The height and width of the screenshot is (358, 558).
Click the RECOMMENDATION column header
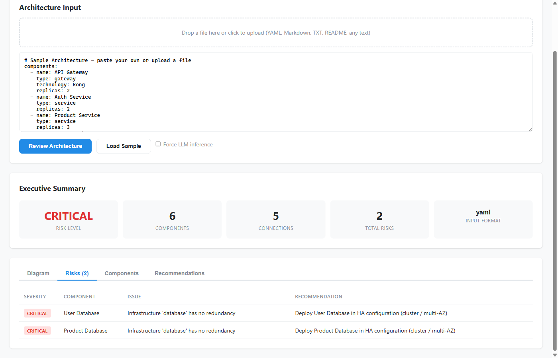[318, 297]
